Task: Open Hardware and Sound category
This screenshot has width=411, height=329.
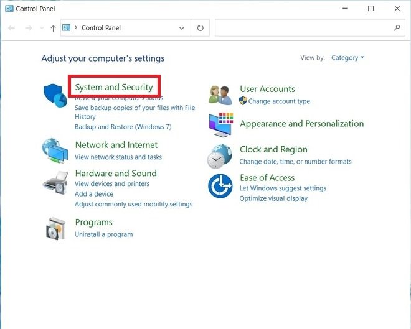Action: pos(116,173)
